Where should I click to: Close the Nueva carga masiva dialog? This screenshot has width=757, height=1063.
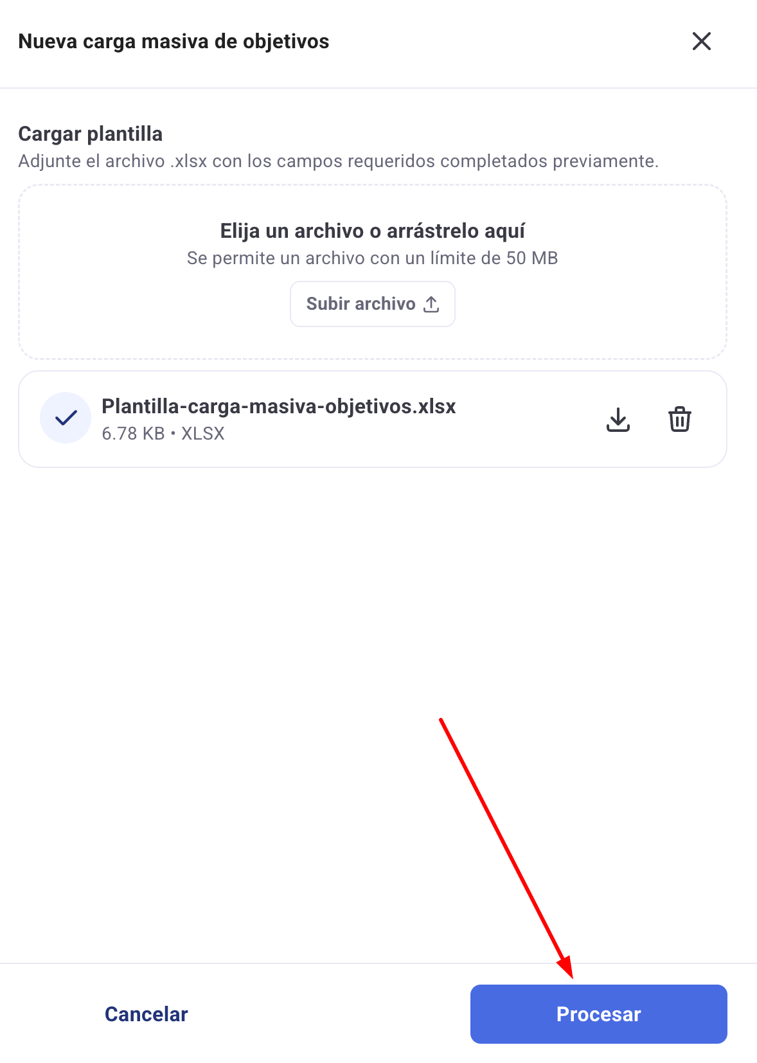tap(702, 41)
